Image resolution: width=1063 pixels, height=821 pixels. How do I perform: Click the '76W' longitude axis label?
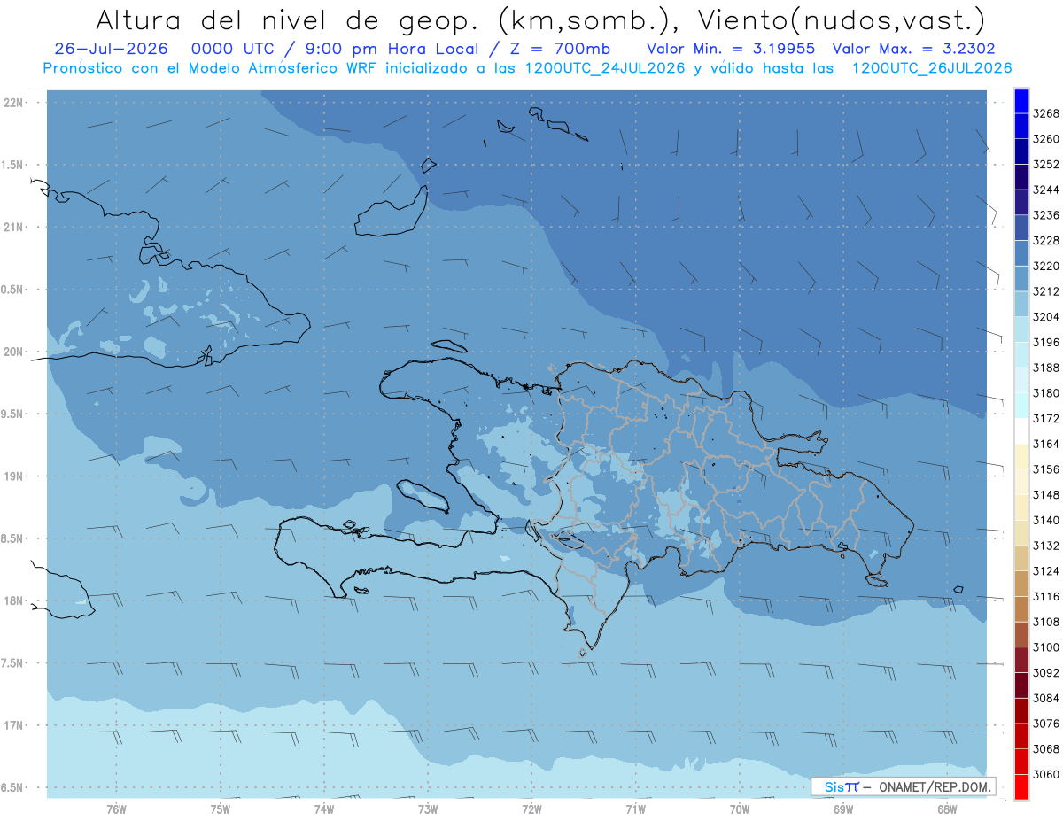pos(116,809)
